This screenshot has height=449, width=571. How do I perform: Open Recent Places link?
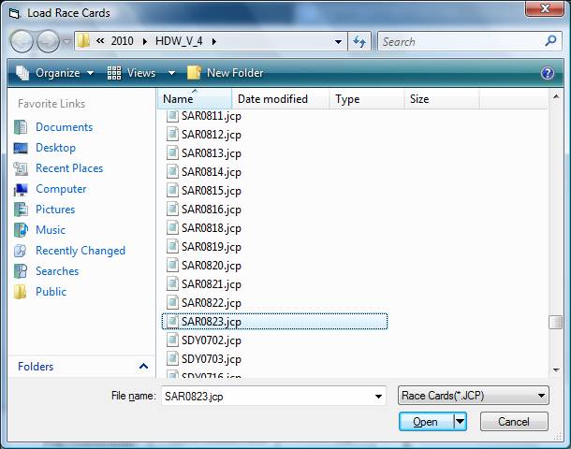[69, 168]
